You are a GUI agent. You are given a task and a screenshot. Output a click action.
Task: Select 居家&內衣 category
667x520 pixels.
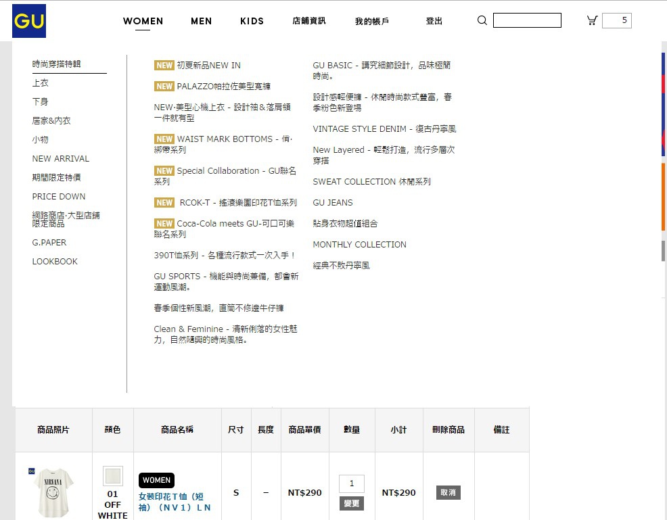(51, 121)
